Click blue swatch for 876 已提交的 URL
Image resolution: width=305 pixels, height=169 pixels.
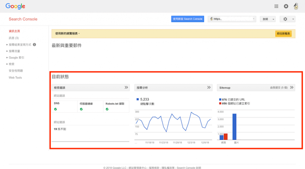[220, 100]
